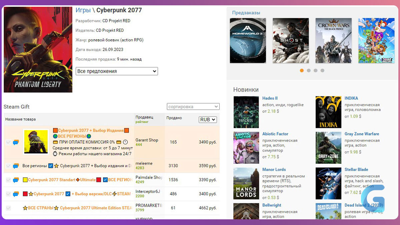The image size is (400, 225).
Task: Open the Homeworld 3 preorder cover
Action: coord(248,40)
